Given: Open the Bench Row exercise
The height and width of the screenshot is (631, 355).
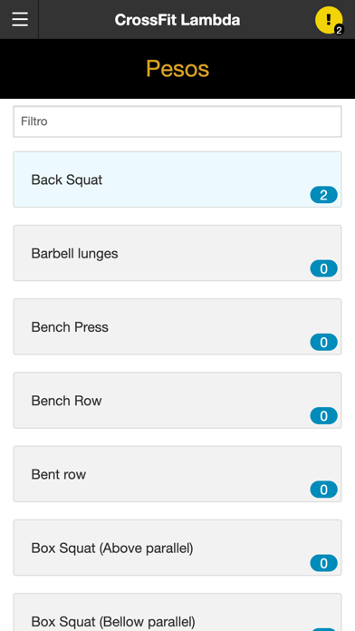Looking at the screenshot, I should pyautogui.click(x=177, y=400).
